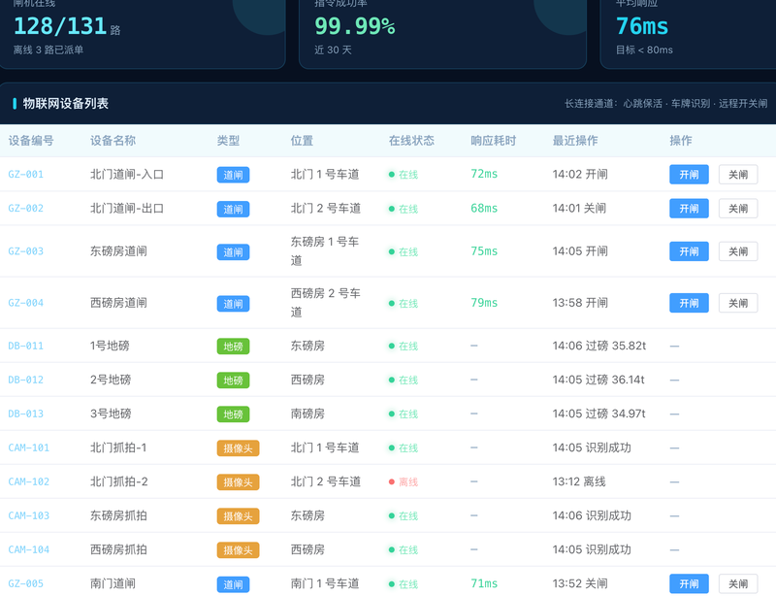Click the 在线 status of GZ-001
The width and height of the screenshot is (776, 596).
[x=404, y=175]
